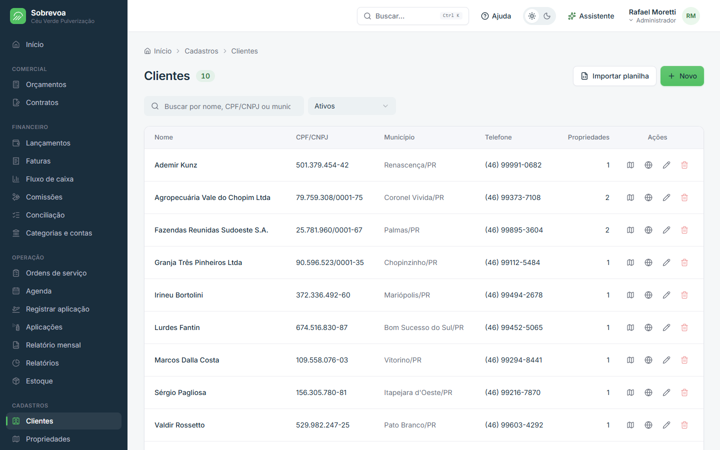Open map icon for Granja Três Pinheiros
The image size is (720, 450).
630,262
